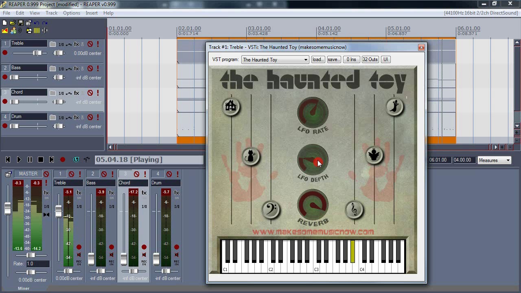The image size is (521, 293).
Task: Pause playback with the transport Pause button
Action: point(30,160)
